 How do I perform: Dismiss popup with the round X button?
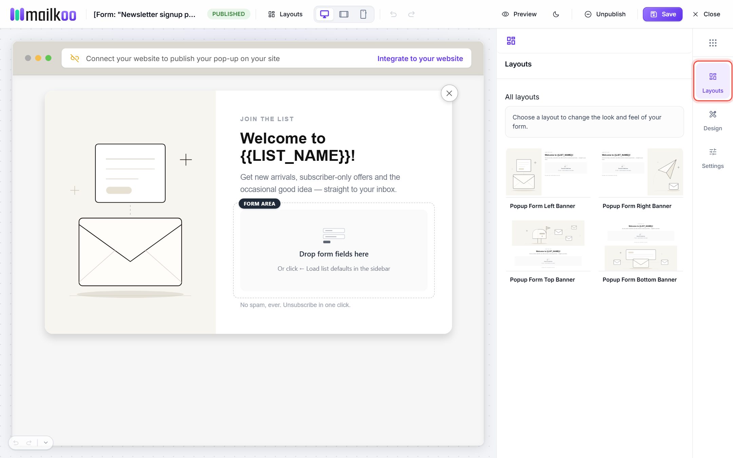(449, 93)
